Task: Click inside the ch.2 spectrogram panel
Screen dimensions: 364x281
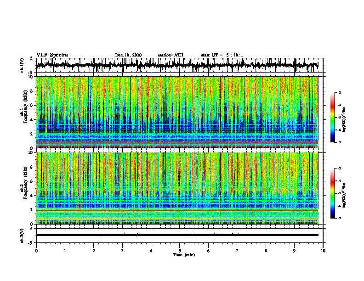Action: point(177,188)
